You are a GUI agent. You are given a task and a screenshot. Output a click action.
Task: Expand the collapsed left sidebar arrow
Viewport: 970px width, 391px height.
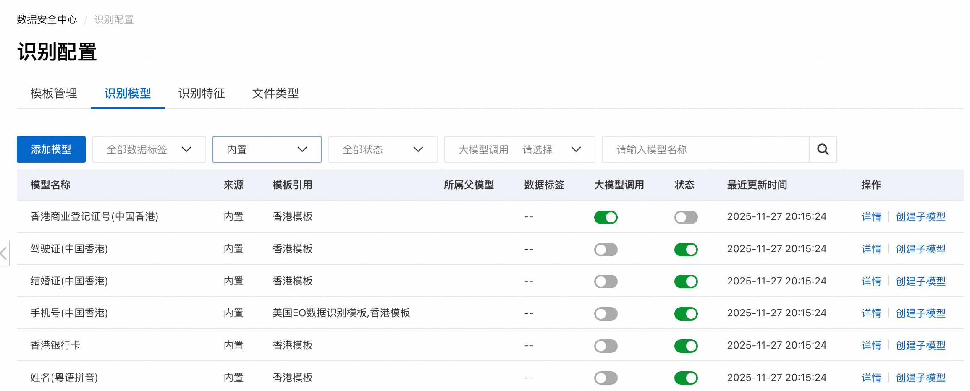[4, 253]
